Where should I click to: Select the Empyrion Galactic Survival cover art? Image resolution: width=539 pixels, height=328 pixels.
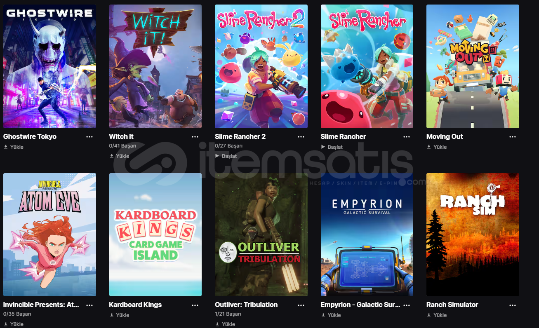tap(367, 234)
